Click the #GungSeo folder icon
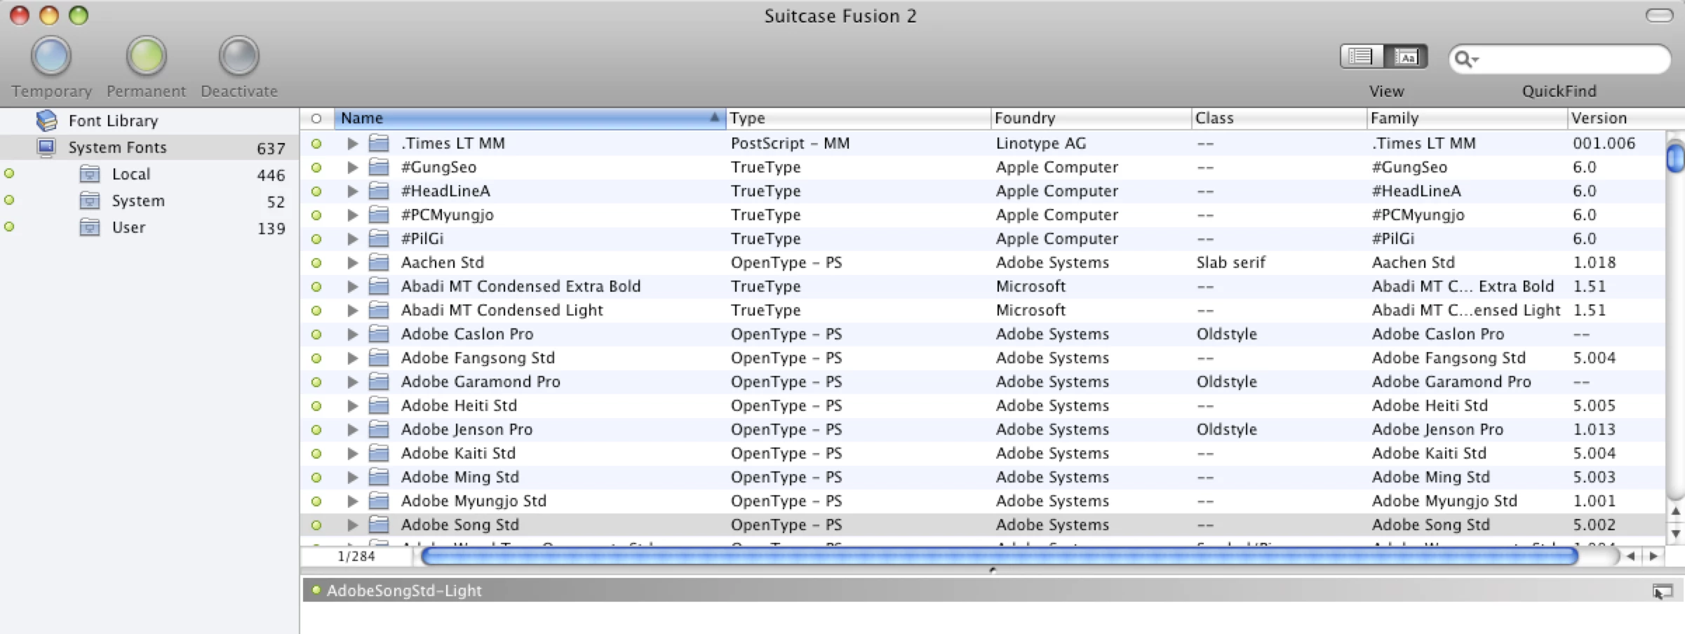Screen dimensions: 1685x634 coord(379,167)
